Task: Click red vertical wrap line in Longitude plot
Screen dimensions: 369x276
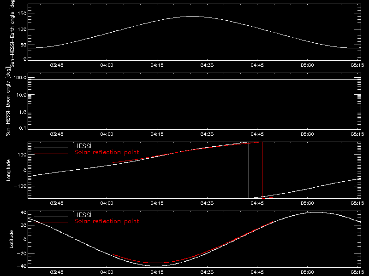Action: (x=262, y=170)
